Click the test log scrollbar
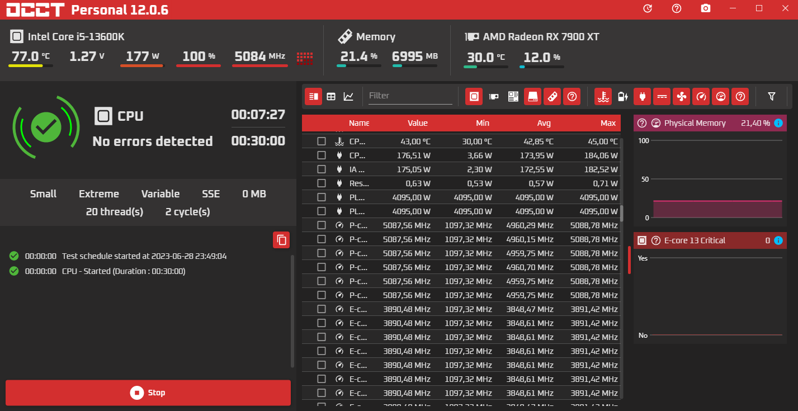Image resolution: width=798 pixels, height=411 pixels. (292, 312)
